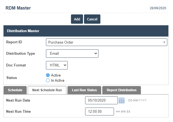Go to the Report Distribution tab
Screen dimensions: 173x122
tap(121, 90)
